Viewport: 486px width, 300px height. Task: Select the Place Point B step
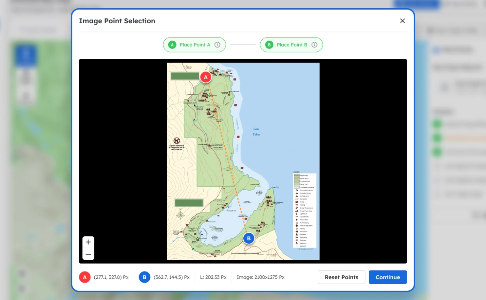tap(291, 45)
